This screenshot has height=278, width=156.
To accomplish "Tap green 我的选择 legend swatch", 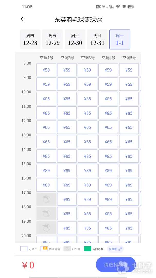I will point(87,249).
